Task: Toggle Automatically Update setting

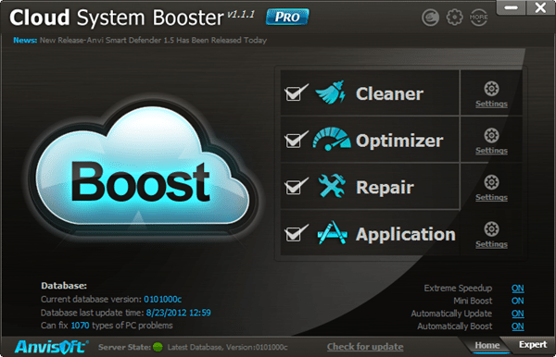Action: [x=518, y=314]
